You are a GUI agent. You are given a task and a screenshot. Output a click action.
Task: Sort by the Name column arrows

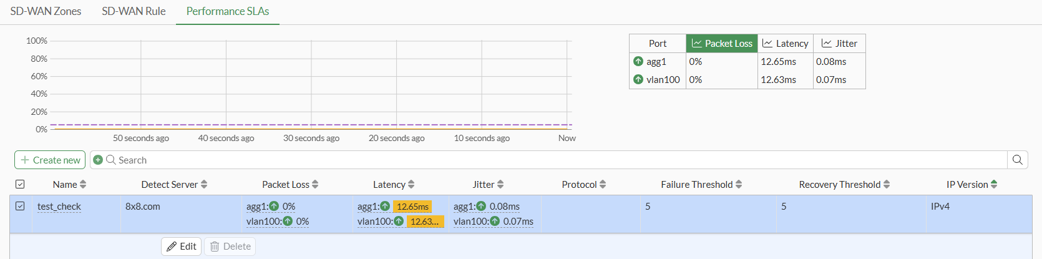tap(83, 184)
